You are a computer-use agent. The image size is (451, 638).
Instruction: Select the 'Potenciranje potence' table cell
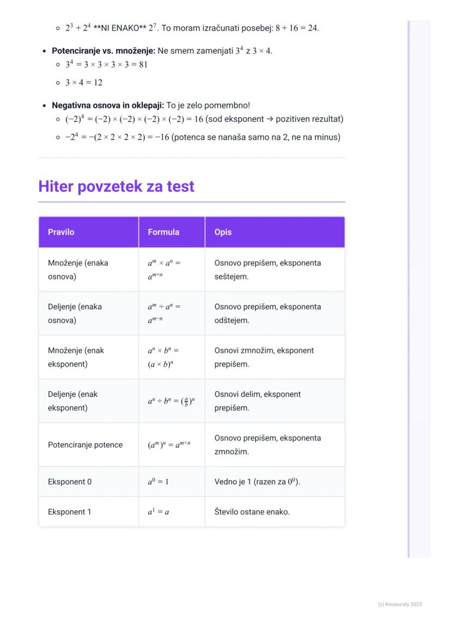pyautogui.click(x=85, y=445)
